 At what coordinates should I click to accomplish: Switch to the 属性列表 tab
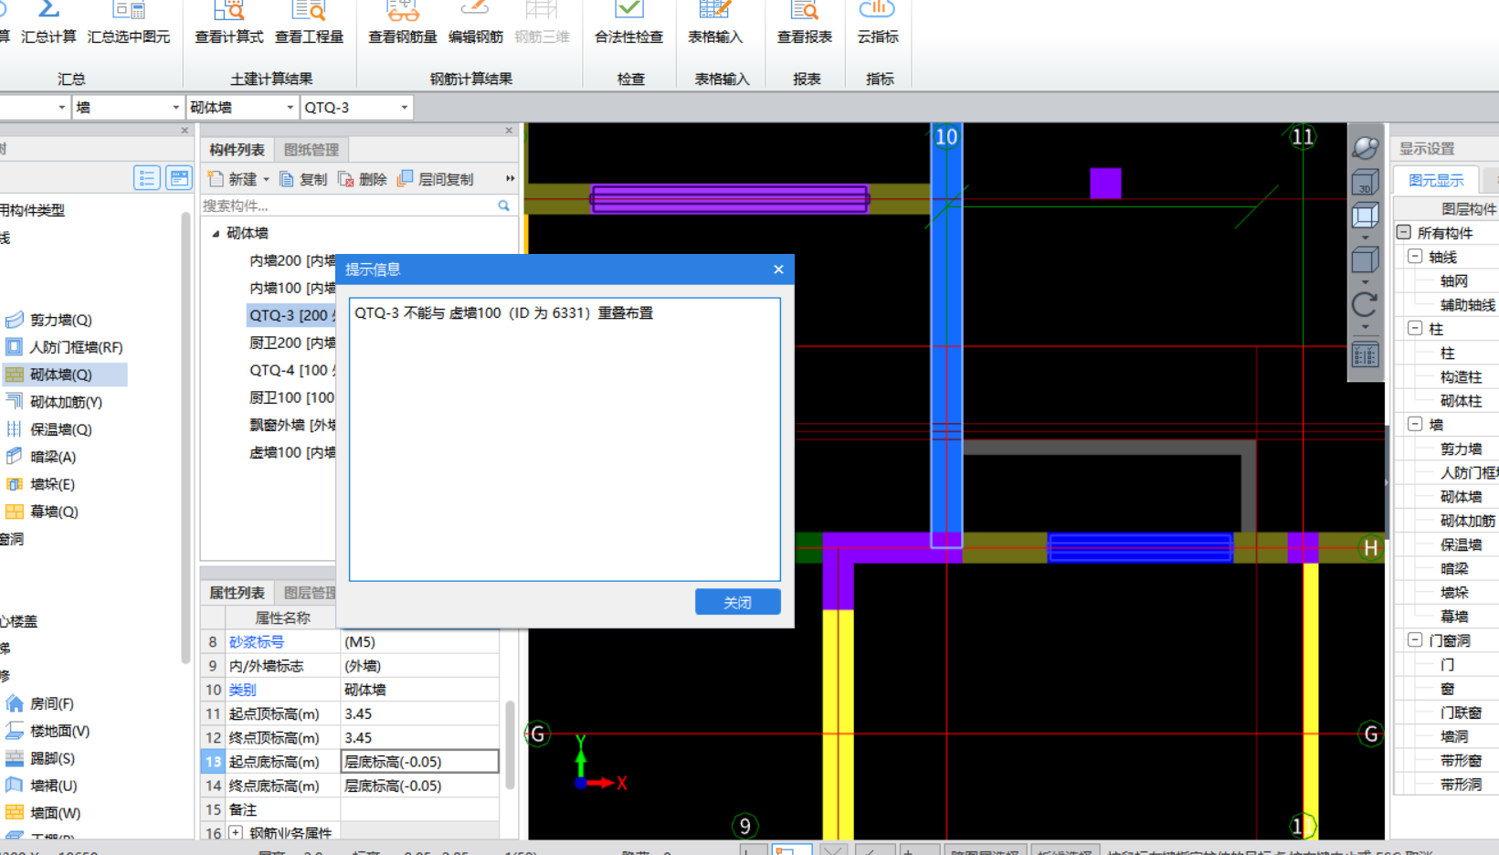coord(237,593)
